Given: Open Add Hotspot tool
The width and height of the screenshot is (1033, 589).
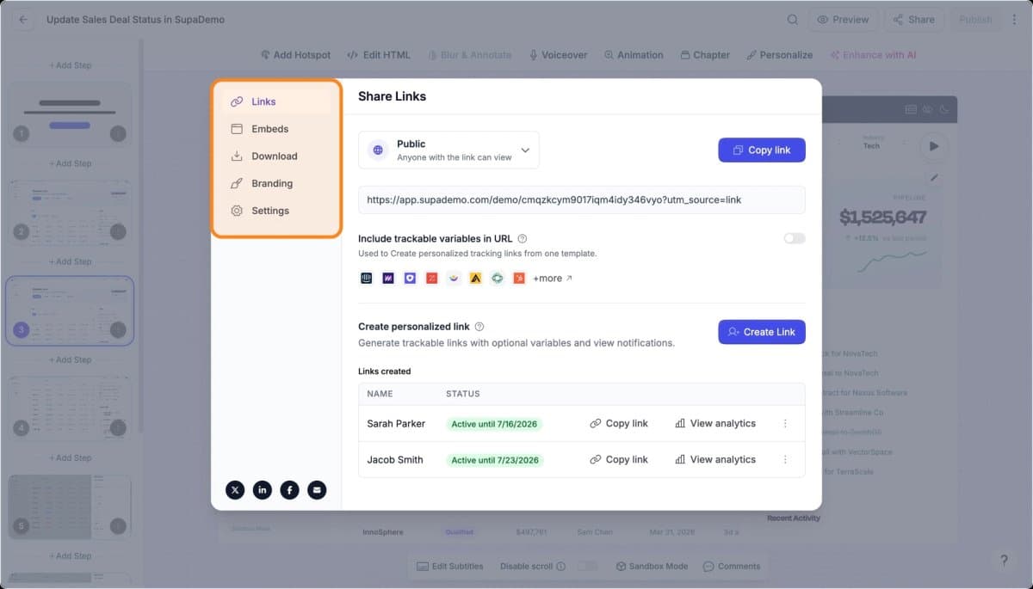Looking at the screenshot, I should coord(295,54).
